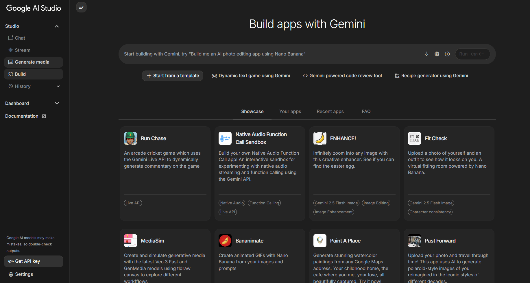Viewport: 530px width, 283px height.
Task: Open the Run Chase app icon
Action: [x=130, y=138]
